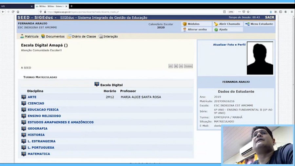Screen dimensions: 295x166
Task: Click Alterar senha link
Action: [x=197, y=30]
